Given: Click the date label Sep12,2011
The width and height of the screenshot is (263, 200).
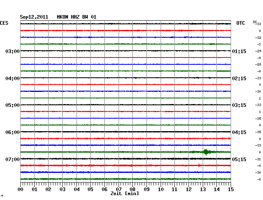Looking at the screenshot, I should (34, 17).
